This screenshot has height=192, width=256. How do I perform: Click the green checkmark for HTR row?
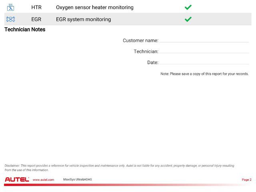coord(188,7)
